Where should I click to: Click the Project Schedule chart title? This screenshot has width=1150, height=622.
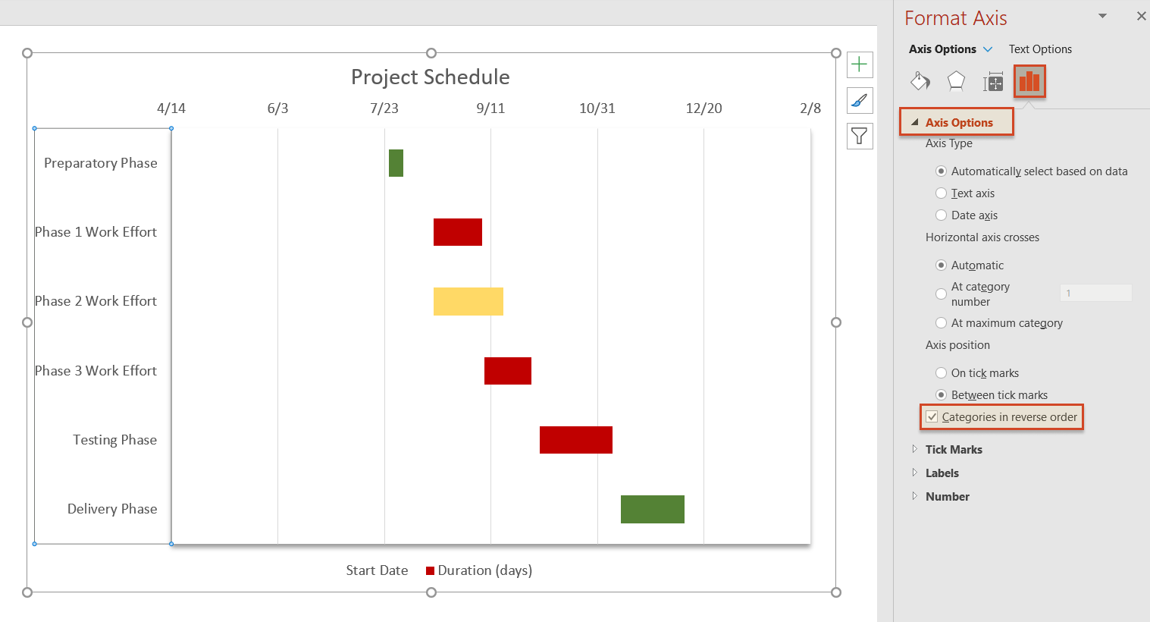click(x=430, y=77)
